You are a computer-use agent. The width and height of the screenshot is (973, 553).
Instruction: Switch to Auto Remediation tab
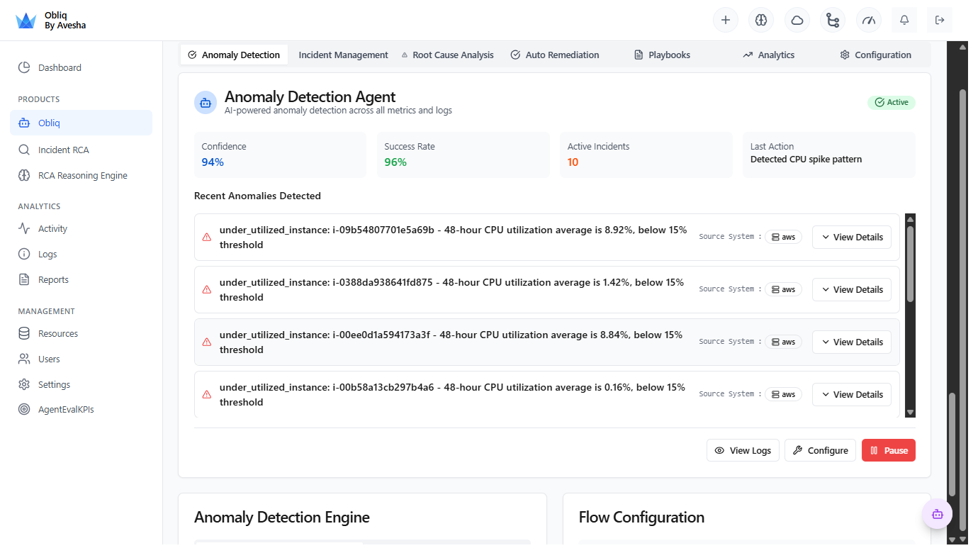[555, 55]
